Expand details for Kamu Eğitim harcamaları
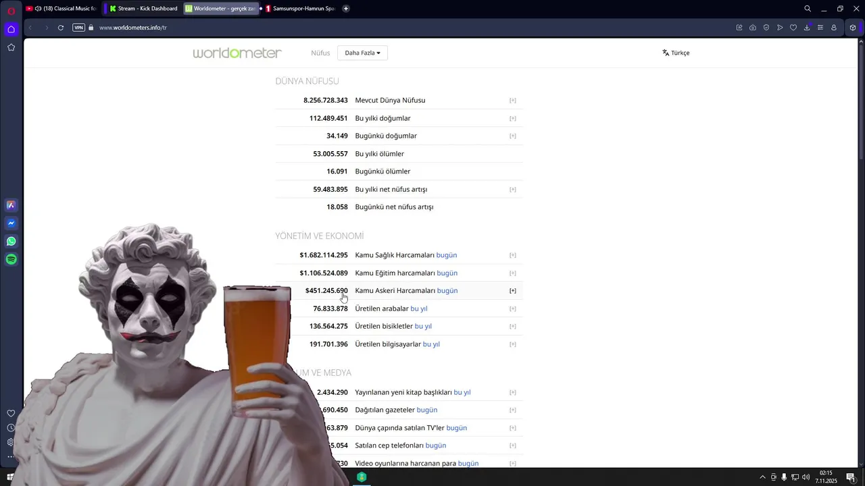The width and height of the screenshot is (865, 486). [x=513, y=273]
